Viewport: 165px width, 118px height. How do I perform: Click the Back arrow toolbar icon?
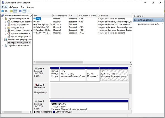[2, 11]
